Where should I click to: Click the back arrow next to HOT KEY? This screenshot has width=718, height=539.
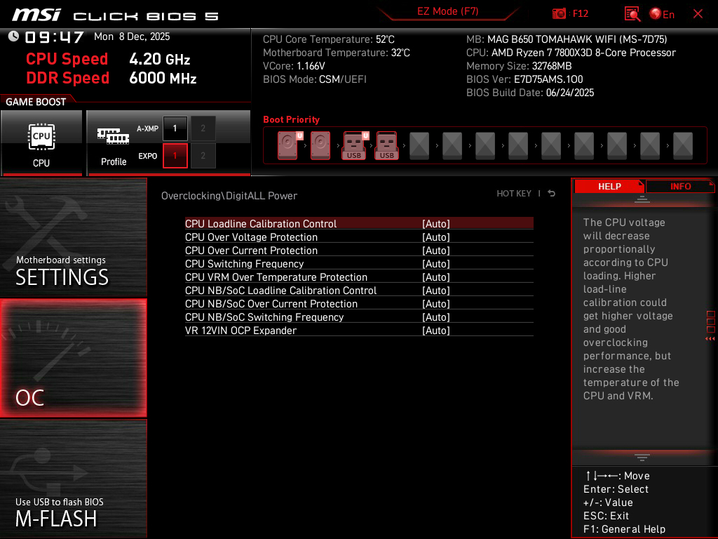click(x=552, y=194)
